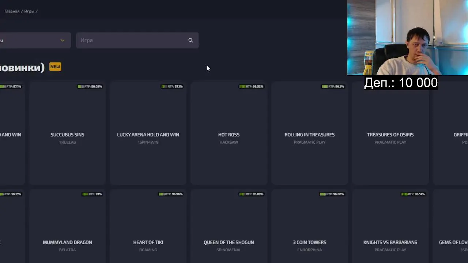Open Queen of the Shogun card
Viewport: 468px width, 263px height.
(229, 226)
